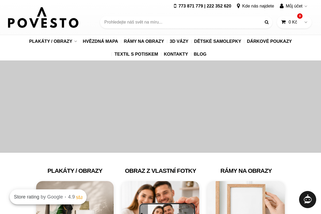Open the Hvězdná mapa menu item
The width and height of the screenshot is (321, 214).
click(x=100, y=41)
